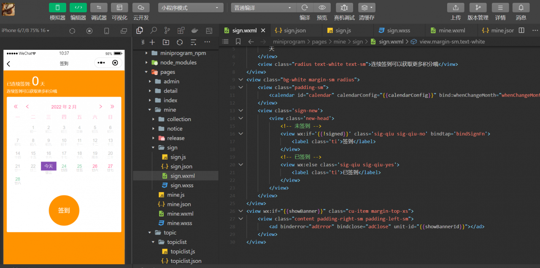
Task: Switch to the mine.wxml tab
Action: tap(451, 30)
